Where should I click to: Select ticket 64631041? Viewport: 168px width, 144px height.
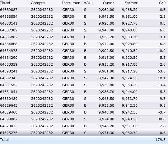coord(9,92)
